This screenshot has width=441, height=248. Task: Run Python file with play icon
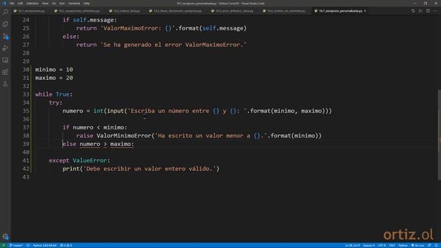tap(420, 11)
